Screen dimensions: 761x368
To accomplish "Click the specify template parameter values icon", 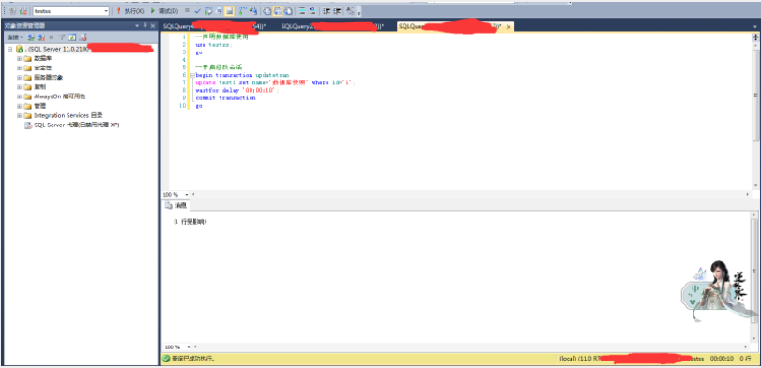I will click(x=350, y=11).
